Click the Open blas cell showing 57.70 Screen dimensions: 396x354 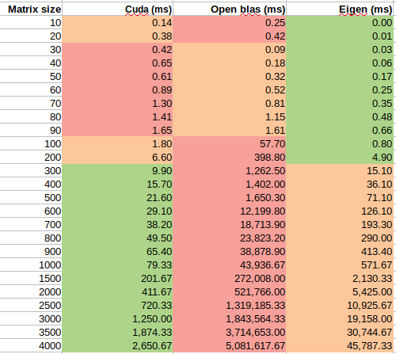point(230,144)
